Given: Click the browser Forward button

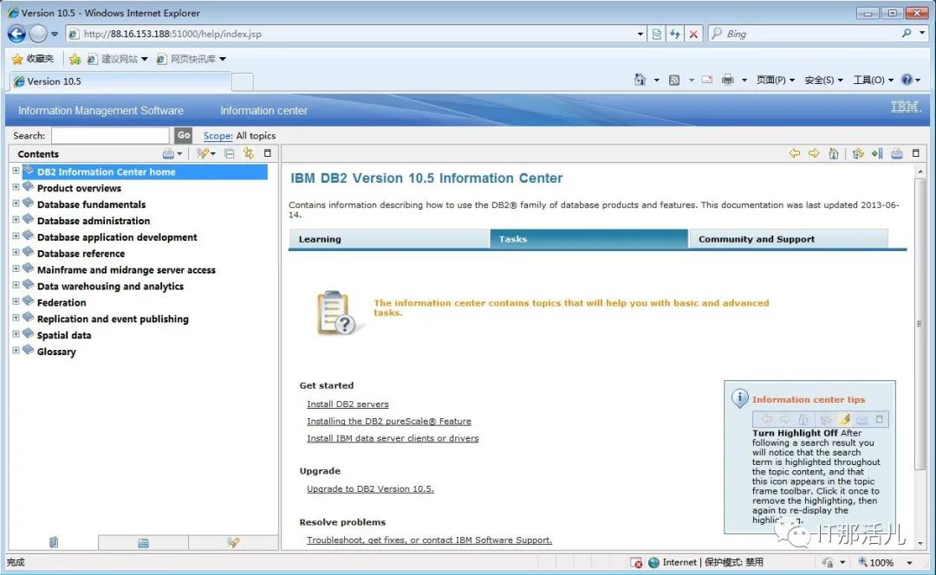Looking at the screenshot, I should (x=38, y=34).
